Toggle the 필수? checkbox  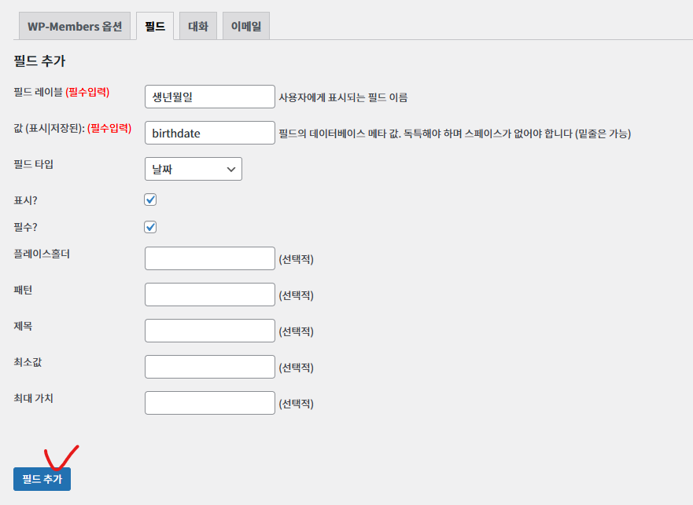[x=150, y=227]
